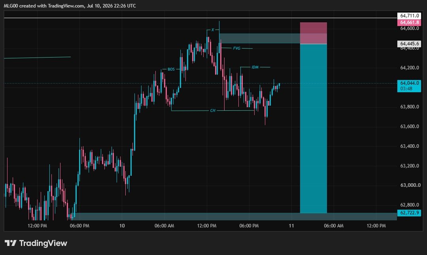This screenshot has height=255, width=427.
Task: Click the 62,800.0 axis price
Action: [x=409, y=205]
